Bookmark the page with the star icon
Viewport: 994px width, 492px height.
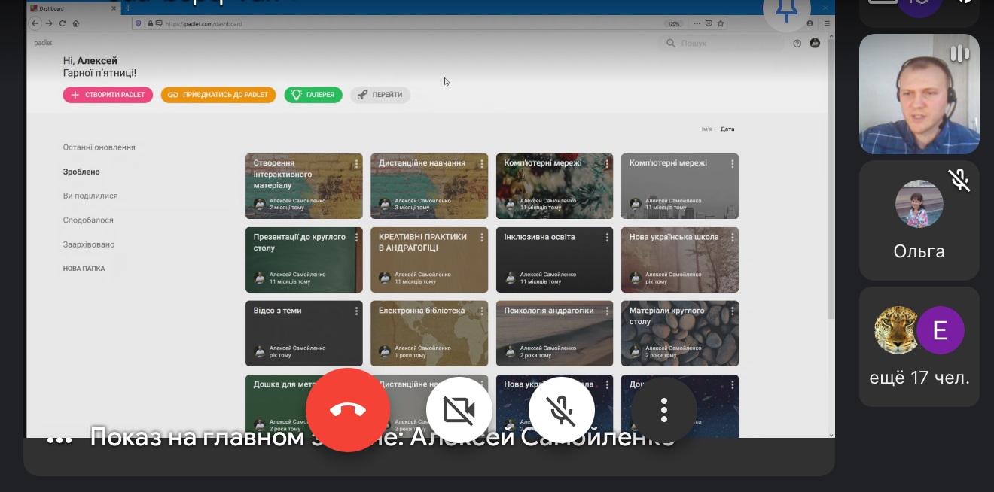coord(719,23)
